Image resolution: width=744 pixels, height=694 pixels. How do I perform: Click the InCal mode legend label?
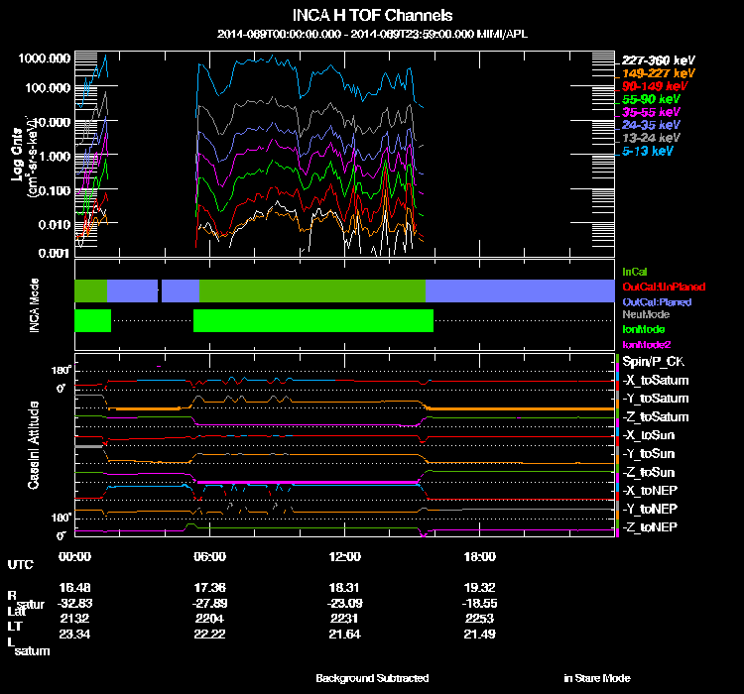(x=634, y=271)
